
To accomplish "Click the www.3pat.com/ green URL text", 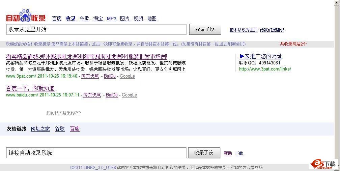I will (21, 76).
